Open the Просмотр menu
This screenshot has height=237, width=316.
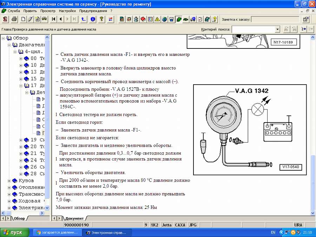tap(48, 11)
